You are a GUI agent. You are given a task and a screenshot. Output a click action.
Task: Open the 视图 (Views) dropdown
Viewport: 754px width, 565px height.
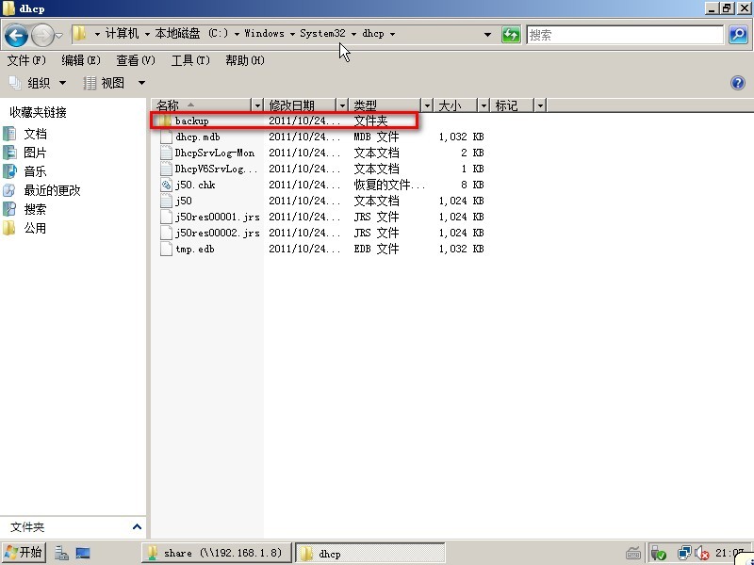tap(113, 83)
